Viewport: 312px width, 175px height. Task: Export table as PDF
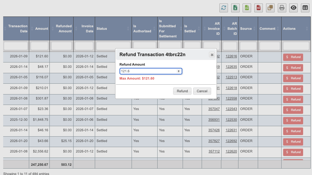(x=258, y=8)
